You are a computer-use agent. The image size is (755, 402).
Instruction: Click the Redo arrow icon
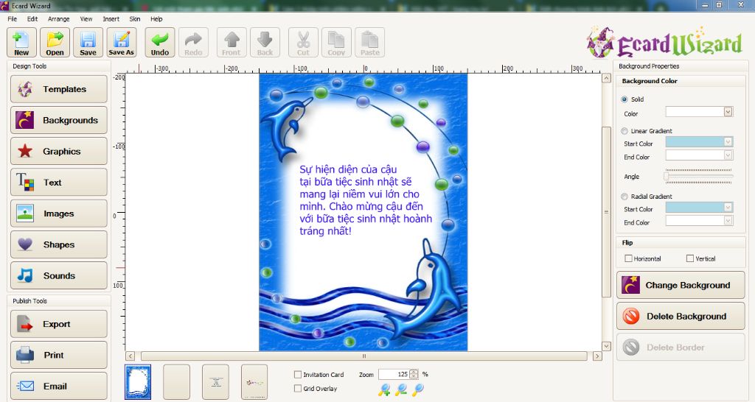[193, 42]
